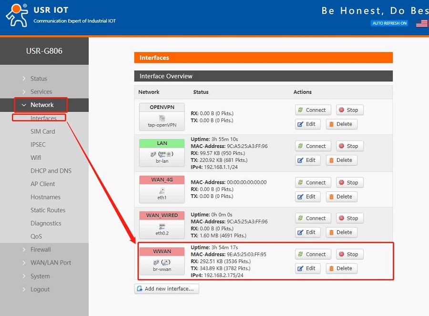Delete the OPENVPN interface
Image resolution: width=429 pixels, height=316 pixels.
[x=341, y=124]
